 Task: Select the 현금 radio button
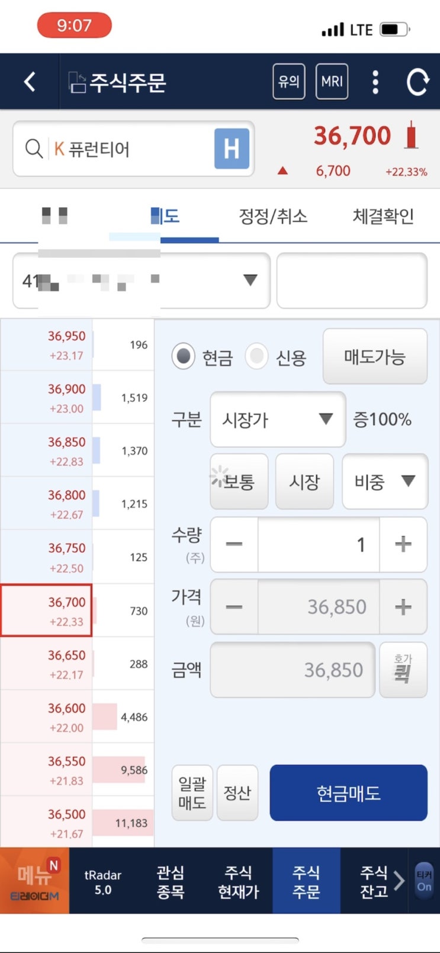184,357
